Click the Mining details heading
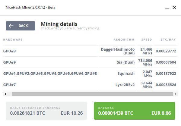This screenshot has width=181, height=126. tap(59, 24)
